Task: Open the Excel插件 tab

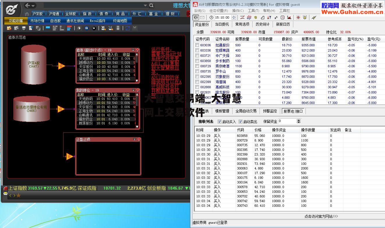Action: (x=97, y=21)
